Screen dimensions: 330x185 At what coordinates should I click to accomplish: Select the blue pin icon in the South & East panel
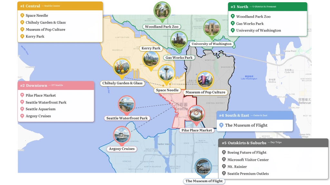pyautogui.click(x=221, y=125)
